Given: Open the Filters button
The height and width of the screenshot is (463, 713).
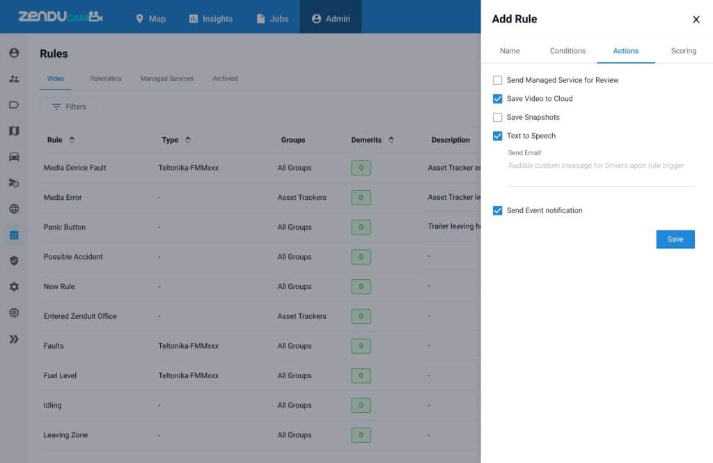Looking at the screenshot, I should pos(69,107).
